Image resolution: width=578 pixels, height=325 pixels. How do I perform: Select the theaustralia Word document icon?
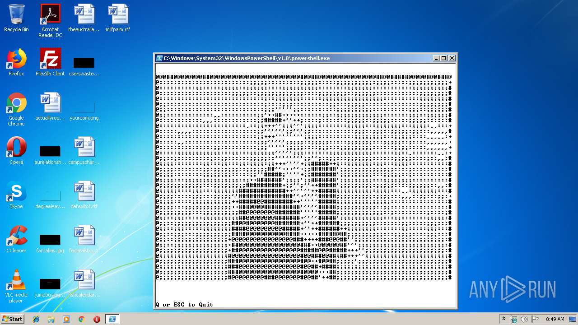coord(84,18)
